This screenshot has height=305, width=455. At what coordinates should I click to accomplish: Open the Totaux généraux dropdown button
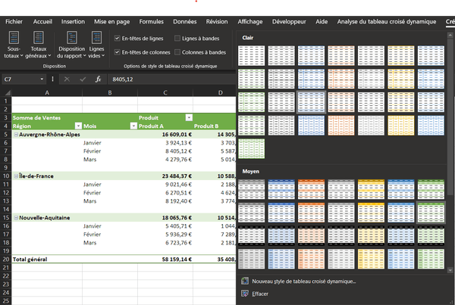coord(38,45)
